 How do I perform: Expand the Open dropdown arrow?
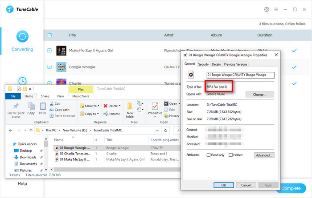(x=179, y=103)
